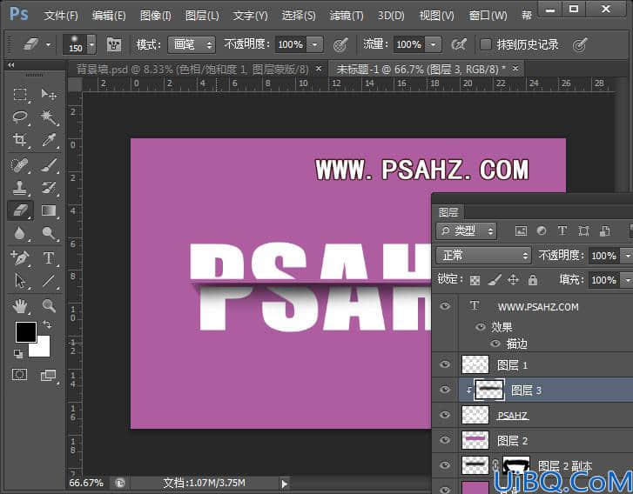633x494 pixels.
Task: Swap foreground and background colors
Action: click(48, 325)
